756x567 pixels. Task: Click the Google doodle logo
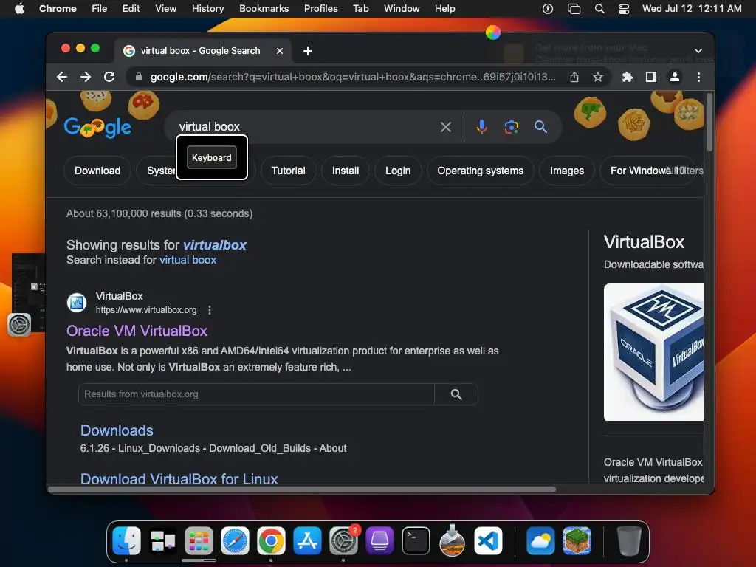click(x=97, y=127)
